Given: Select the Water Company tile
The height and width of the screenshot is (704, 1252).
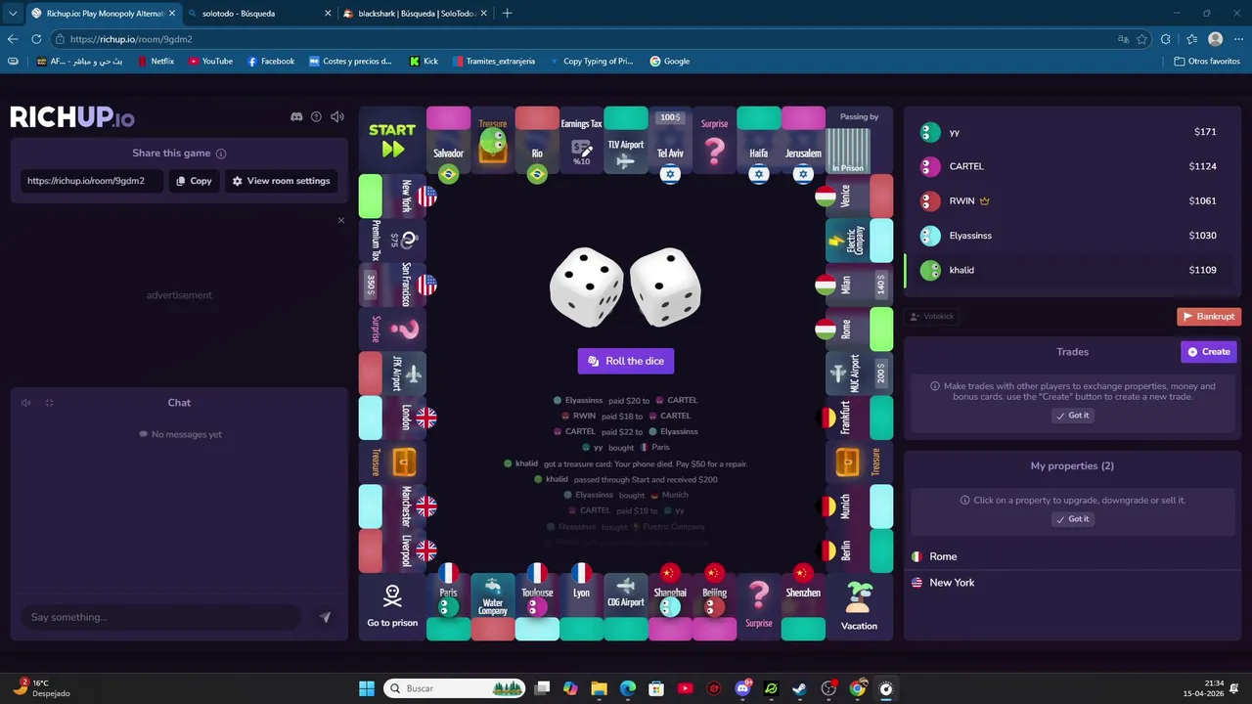Looking at the screenshot, I should 493,606.
